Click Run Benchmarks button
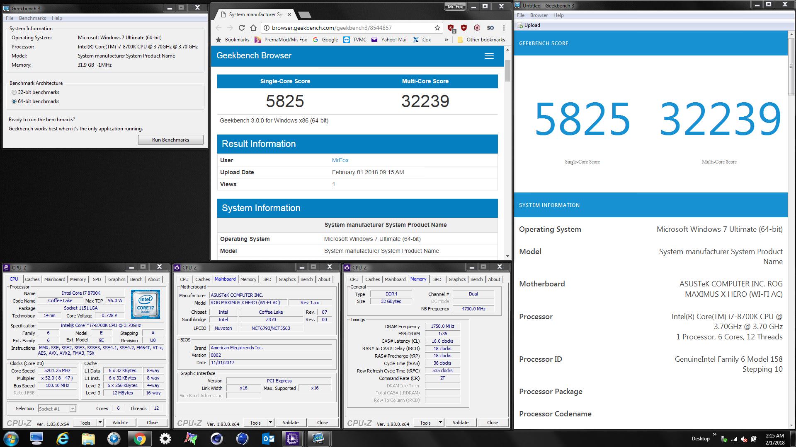The image size is (796, 447). click(x=170, y=140)
